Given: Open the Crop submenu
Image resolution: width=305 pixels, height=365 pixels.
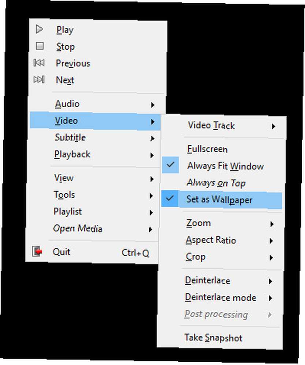Looking at the screenshot, I should click(196, 257).
